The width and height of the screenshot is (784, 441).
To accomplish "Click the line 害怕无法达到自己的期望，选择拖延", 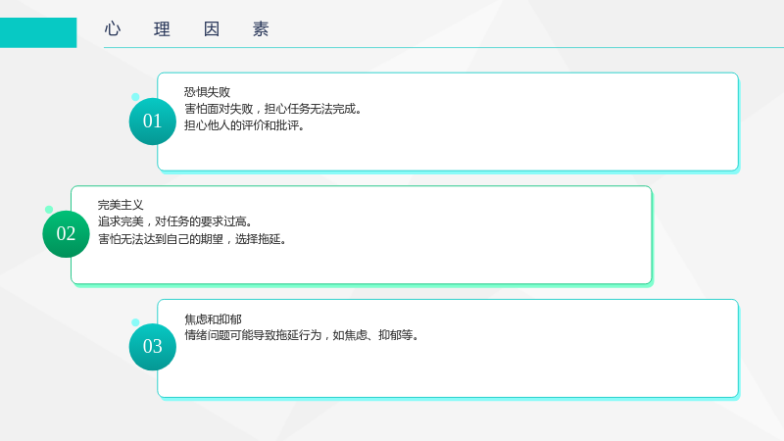I will tap(192, 239).
